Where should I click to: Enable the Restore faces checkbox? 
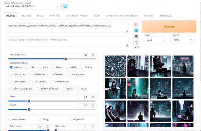(10, 120)
